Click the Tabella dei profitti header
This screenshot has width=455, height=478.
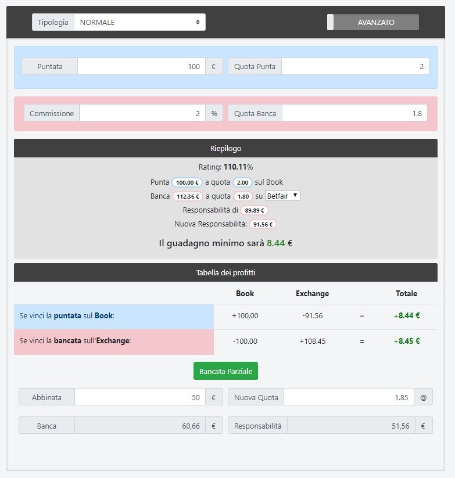(225, 272)
